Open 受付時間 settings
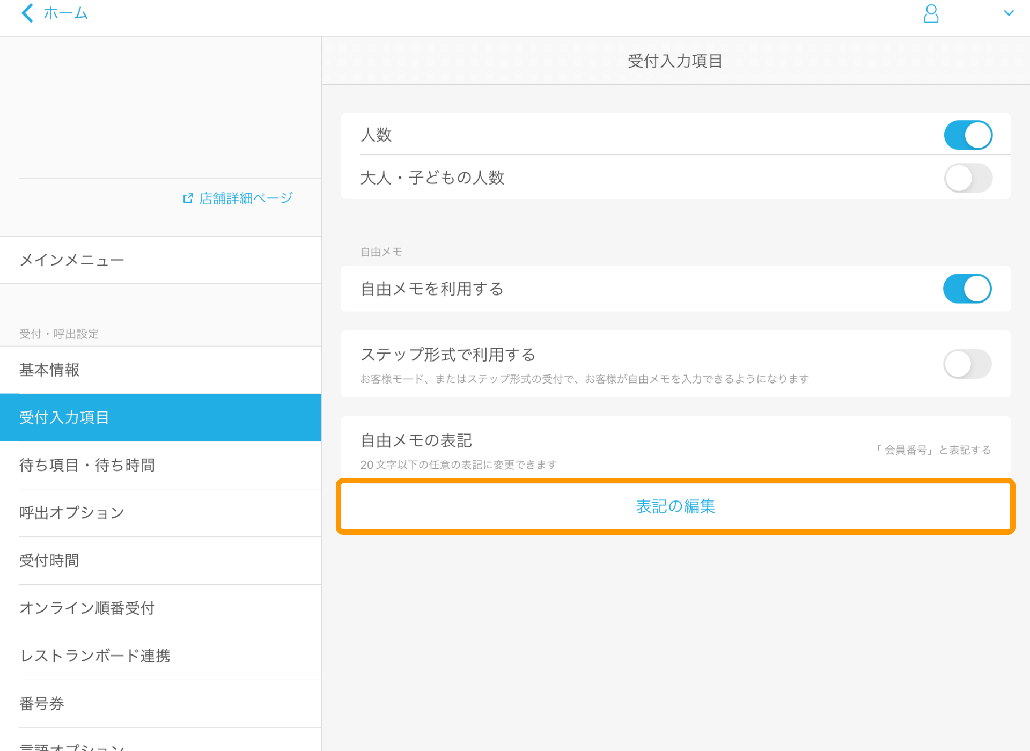Screen dimensions: 1030x751 coord(161,561)
